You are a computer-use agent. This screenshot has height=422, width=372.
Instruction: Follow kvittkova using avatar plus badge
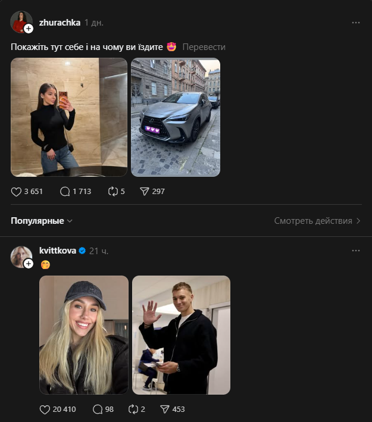29,264
